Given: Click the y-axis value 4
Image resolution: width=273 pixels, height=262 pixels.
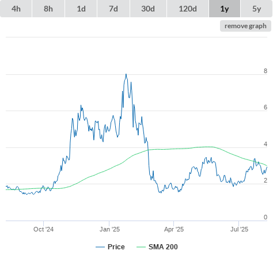Looking at the screenshot, I should (x=266, y=144).
